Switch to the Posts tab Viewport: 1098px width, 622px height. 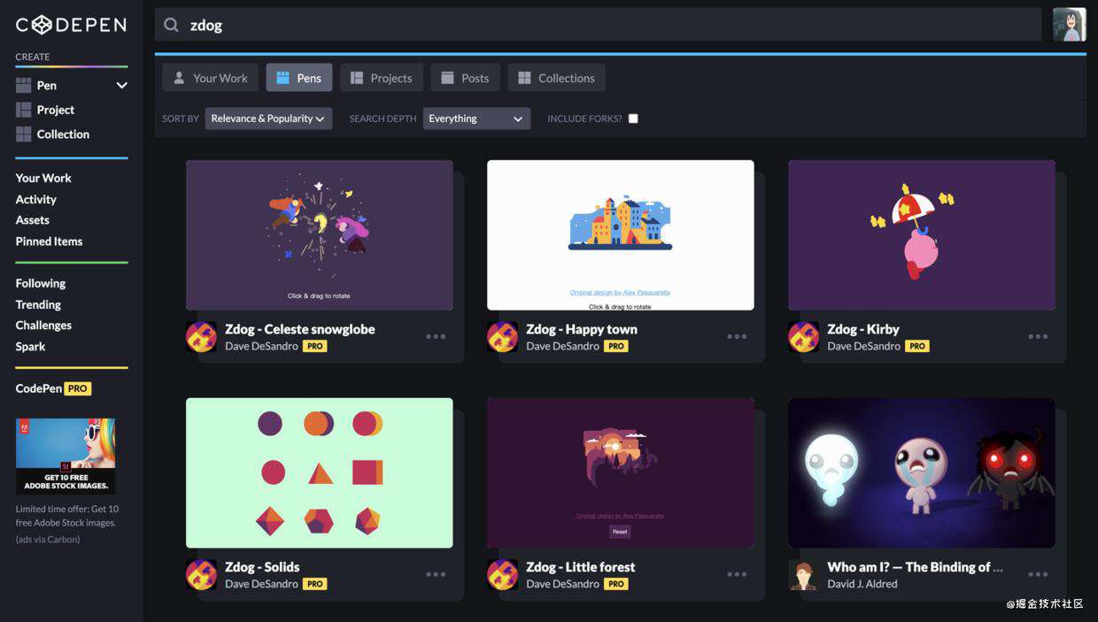pos(466,78)
